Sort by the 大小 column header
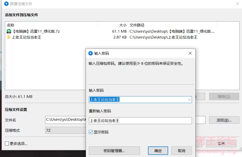The image size is (242, 157). point(113,25)
